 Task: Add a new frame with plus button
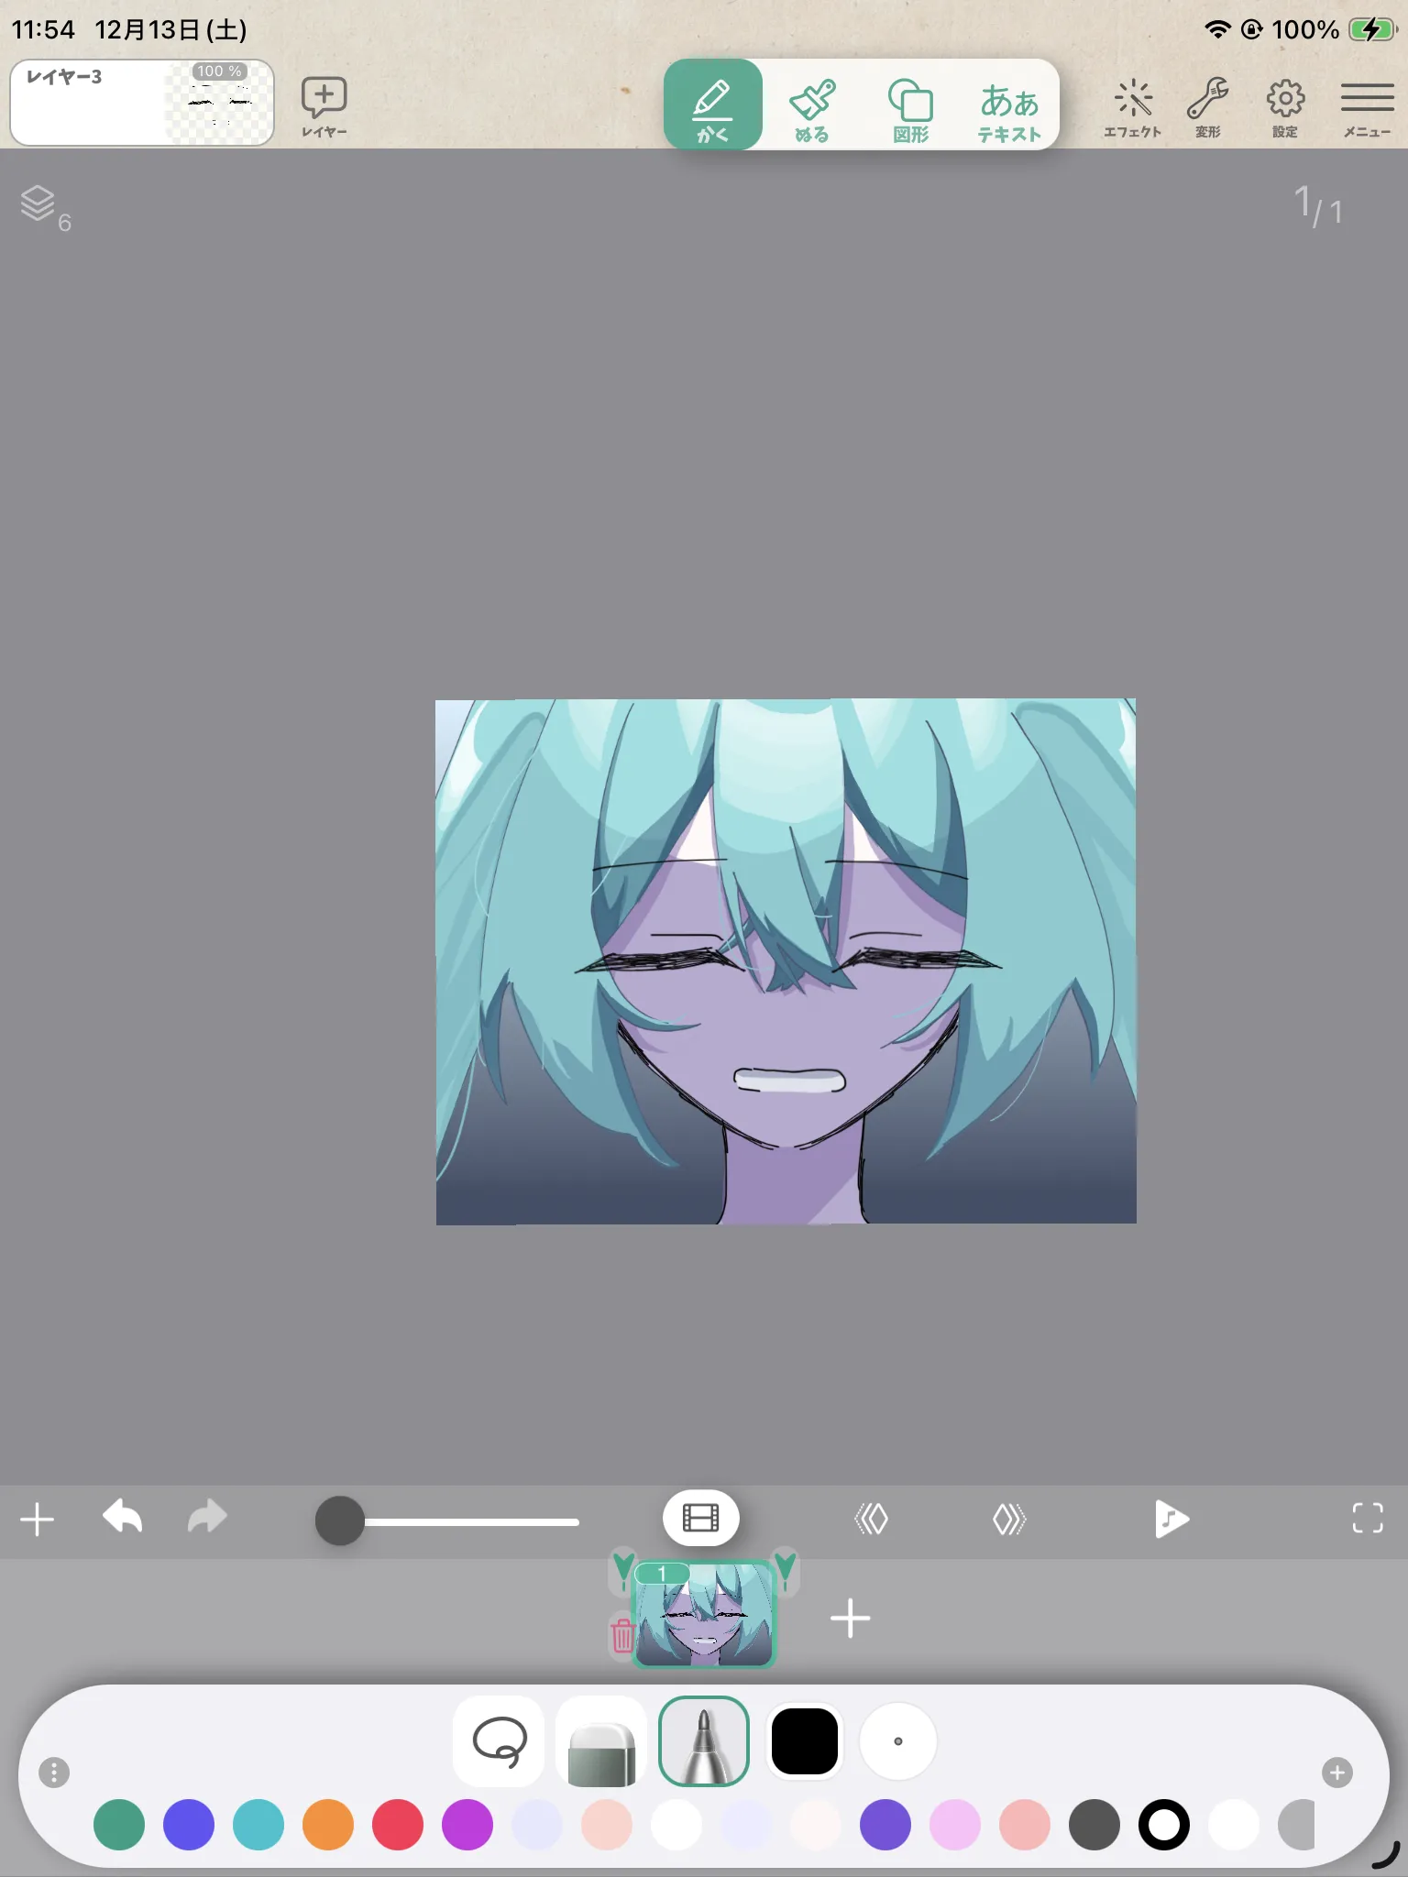(850, 1619)
